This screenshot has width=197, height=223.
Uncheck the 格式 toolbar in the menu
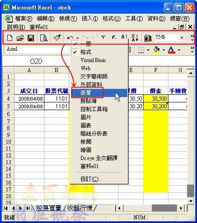click(x=99, y=52)
